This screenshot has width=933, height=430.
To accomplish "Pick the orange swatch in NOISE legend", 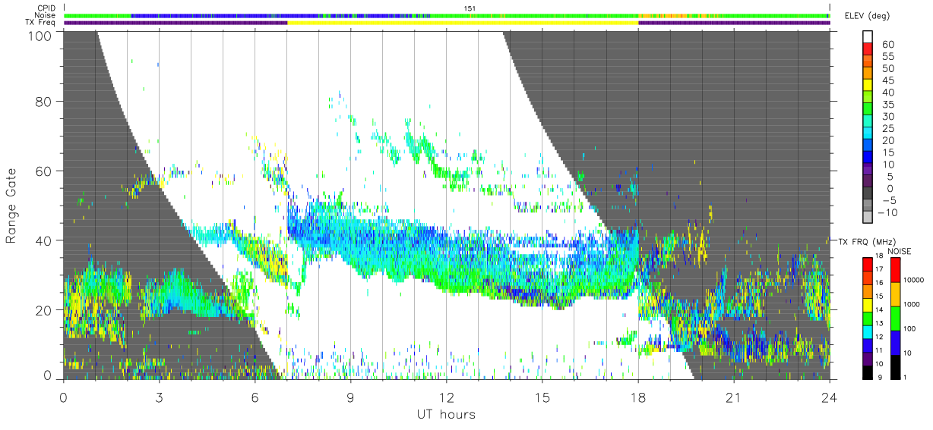I will pyautogui.click(x=895, y=294).
